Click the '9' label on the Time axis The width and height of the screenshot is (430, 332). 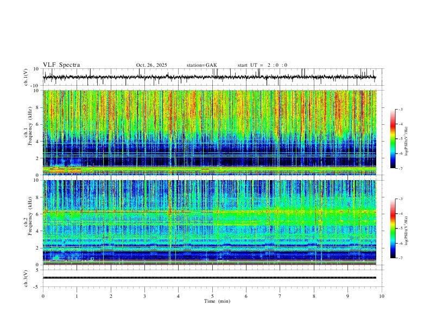(x=347, y=296)
